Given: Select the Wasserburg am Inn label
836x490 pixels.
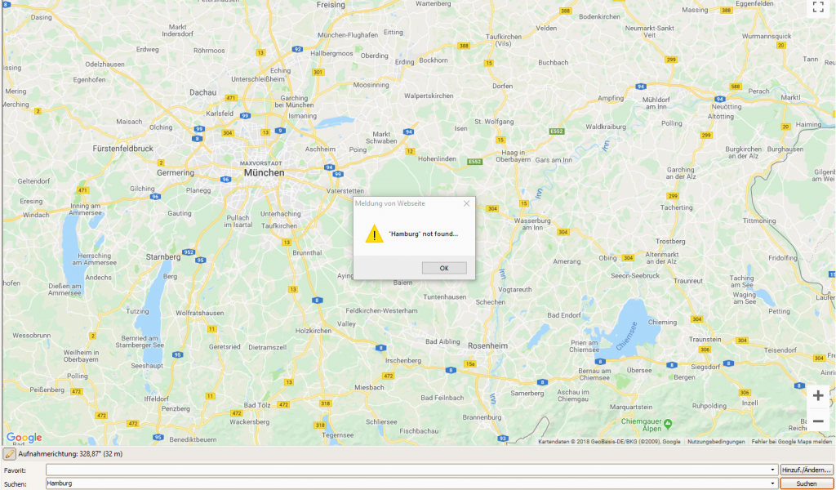Looking at the screenshot, I should click(532, 224).
